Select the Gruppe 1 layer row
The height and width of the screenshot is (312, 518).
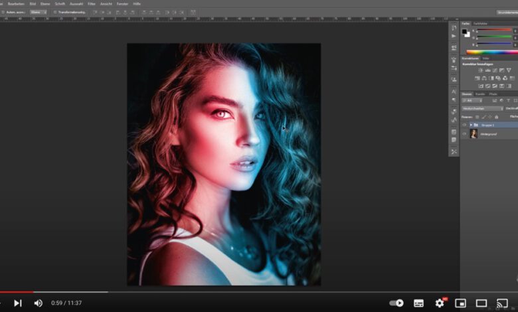(x=489, y=125)
